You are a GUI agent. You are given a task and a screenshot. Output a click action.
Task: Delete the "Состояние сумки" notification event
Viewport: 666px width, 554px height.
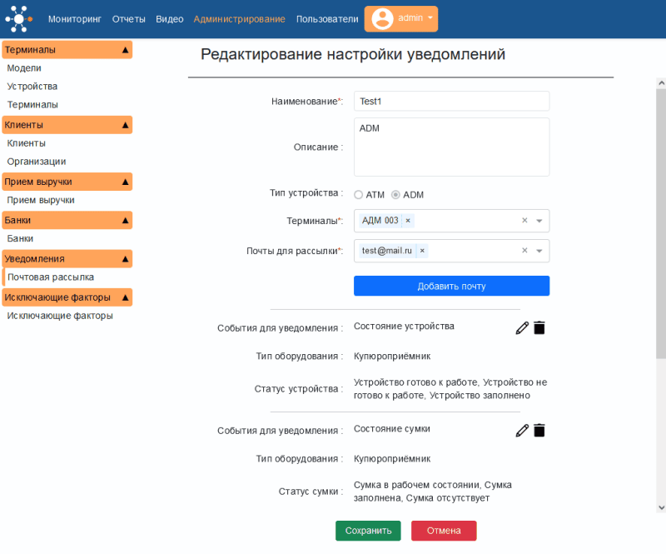tap(539, 430)
